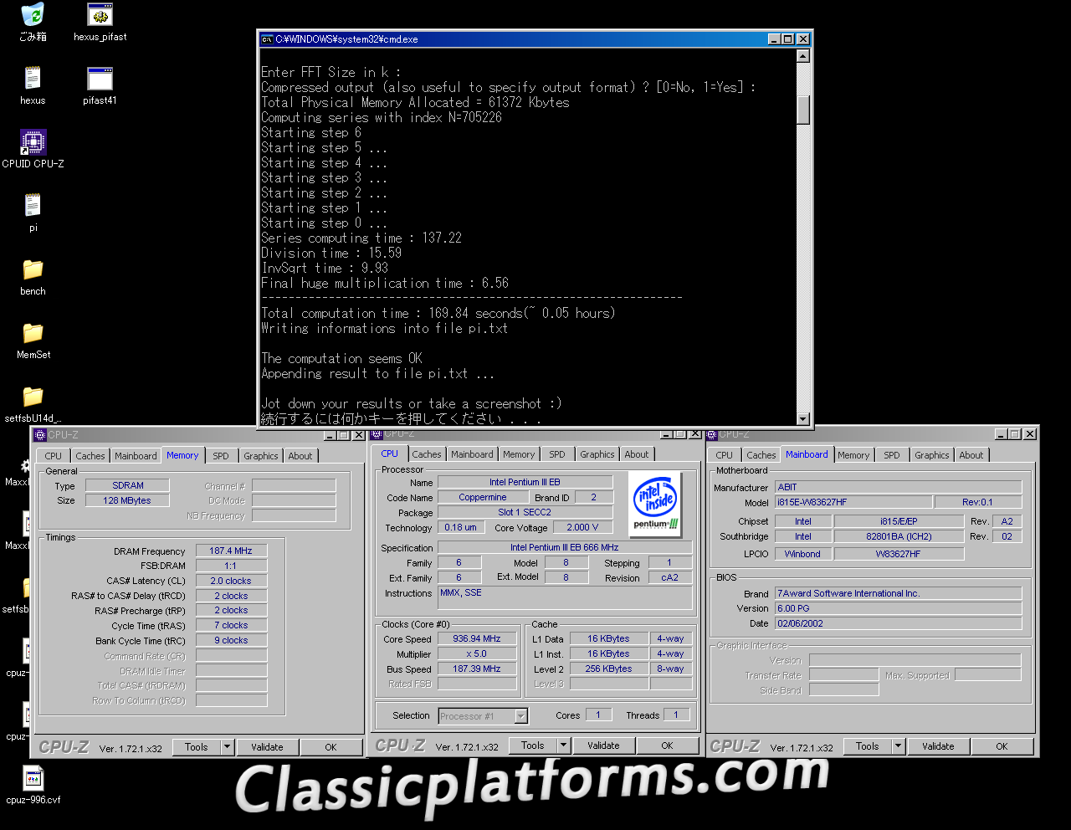Expand Tools dropdown arrow in Mainboard window
The image size is (1071, 830).
point(899,746)
